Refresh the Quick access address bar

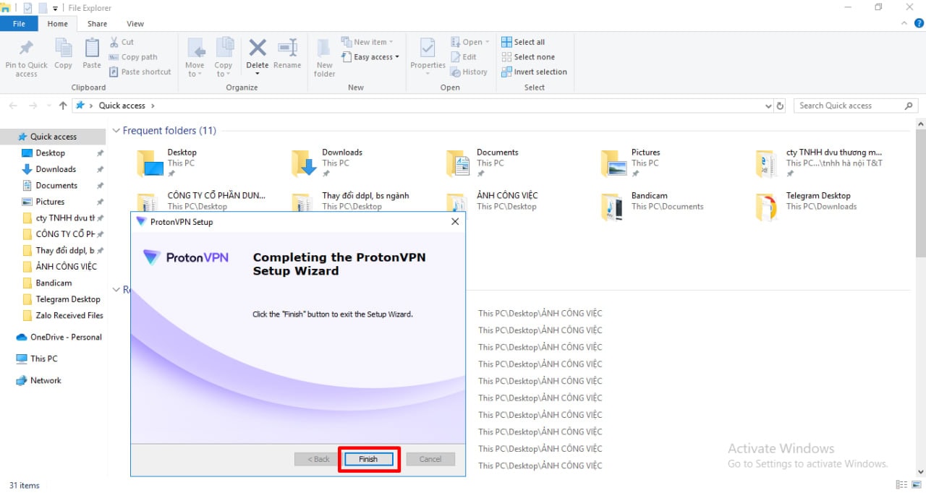coord(780,106)
